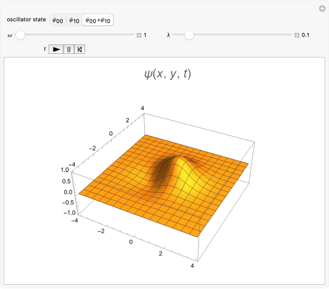Click the ω value 1

[x=145, y=35]
